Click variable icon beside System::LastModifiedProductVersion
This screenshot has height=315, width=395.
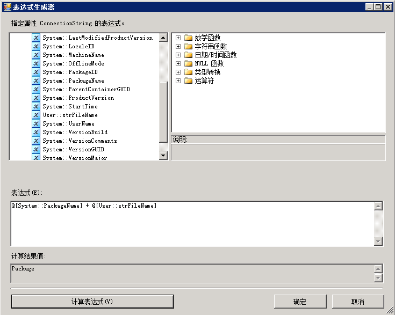point(36,38)
